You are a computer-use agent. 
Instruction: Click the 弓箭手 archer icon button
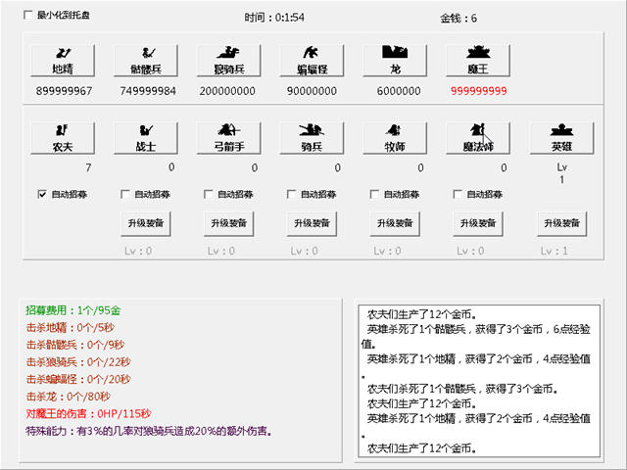pos(229,138)
